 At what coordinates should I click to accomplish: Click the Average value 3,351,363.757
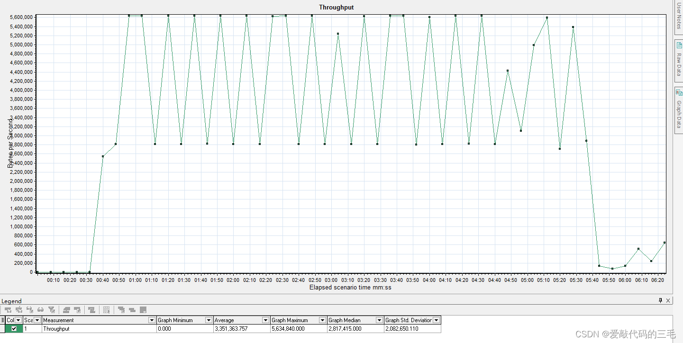(x=231, y=328)
